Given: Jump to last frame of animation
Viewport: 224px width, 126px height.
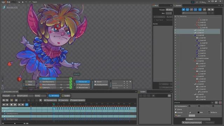Looking at the screenshot, I should pyautogui.click(x=23, y=105).
